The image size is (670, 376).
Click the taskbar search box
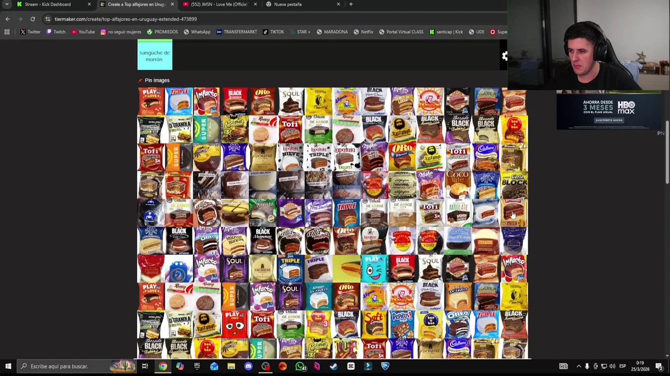tap(76, 366)
